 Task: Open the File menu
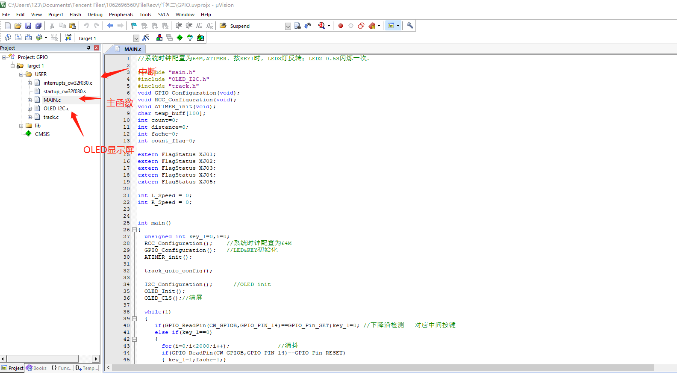pos(6,15)
